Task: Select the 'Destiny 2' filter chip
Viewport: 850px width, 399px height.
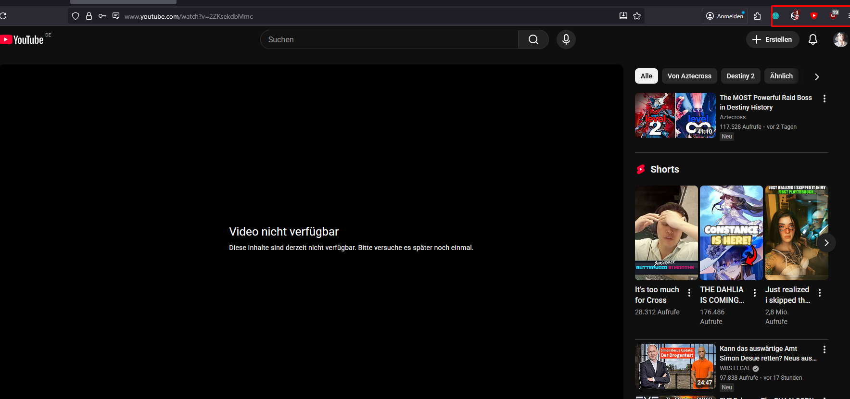Action: [x=740, y=76]
